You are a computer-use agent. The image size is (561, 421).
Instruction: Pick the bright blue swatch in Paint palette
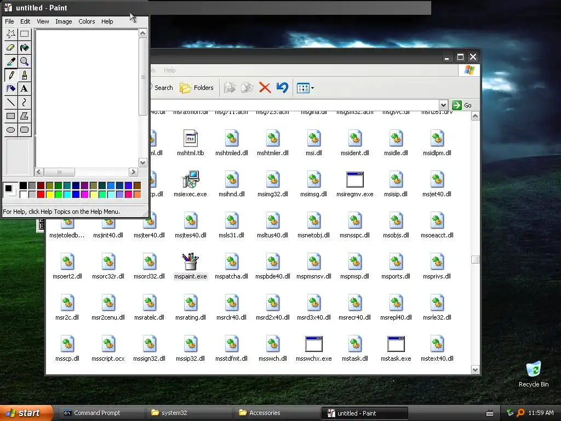(x=76, y=195)
